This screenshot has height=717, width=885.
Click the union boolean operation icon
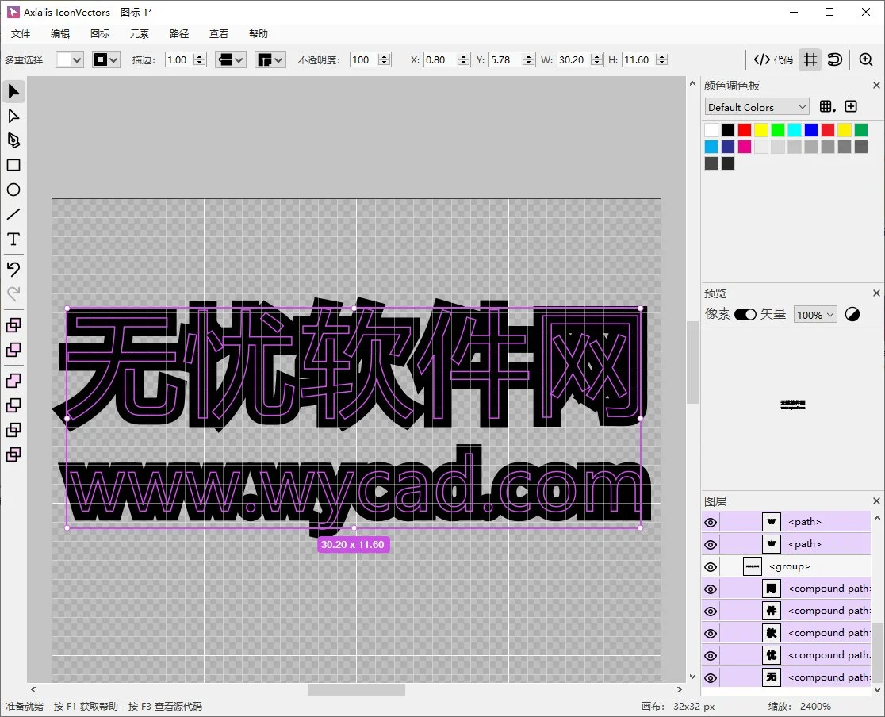pyautogui.click(x=13, y=381)
